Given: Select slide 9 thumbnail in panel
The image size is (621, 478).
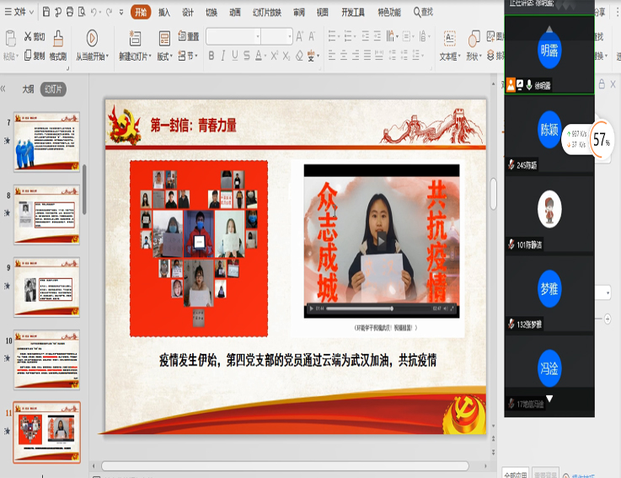Looking at the screenshot, I should [x=47, y=287].
